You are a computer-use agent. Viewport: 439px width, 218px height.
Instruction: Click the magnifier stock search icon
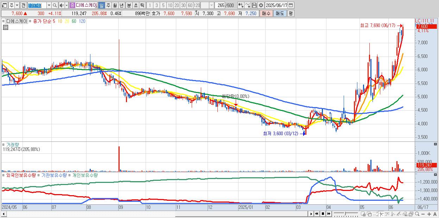coord(55,5)
